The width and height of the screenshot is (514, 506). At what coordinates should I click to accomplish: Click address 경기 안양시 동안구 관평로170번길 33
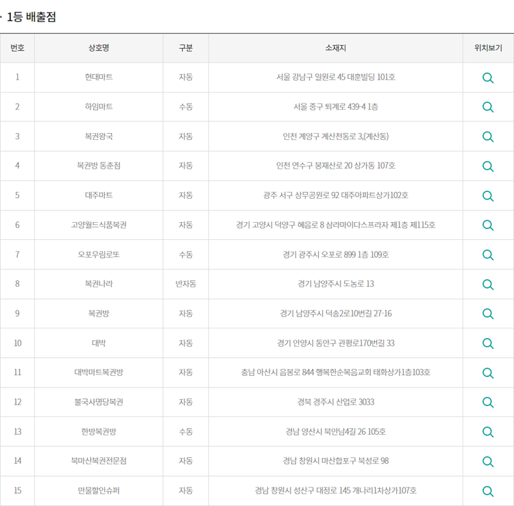click(336, 343)
